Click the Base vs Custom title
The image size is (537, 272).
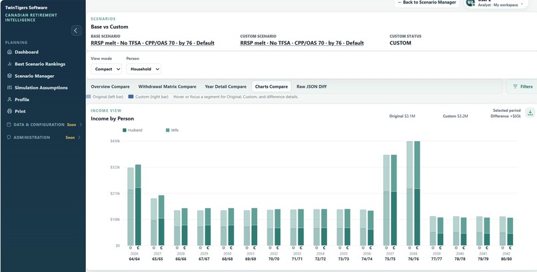(109, 27)
